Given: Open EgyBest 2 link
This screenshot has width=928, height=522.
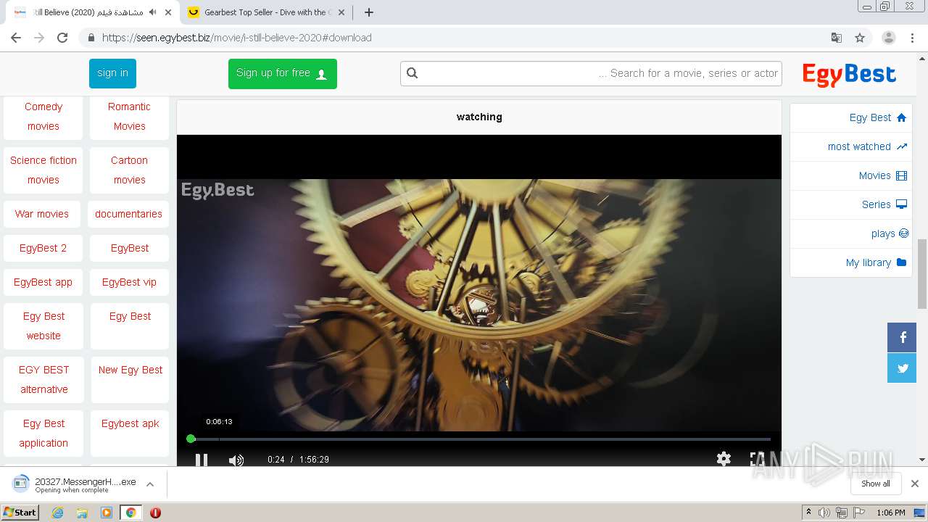Looking at the screenshot, I should (x=43, y=248).
